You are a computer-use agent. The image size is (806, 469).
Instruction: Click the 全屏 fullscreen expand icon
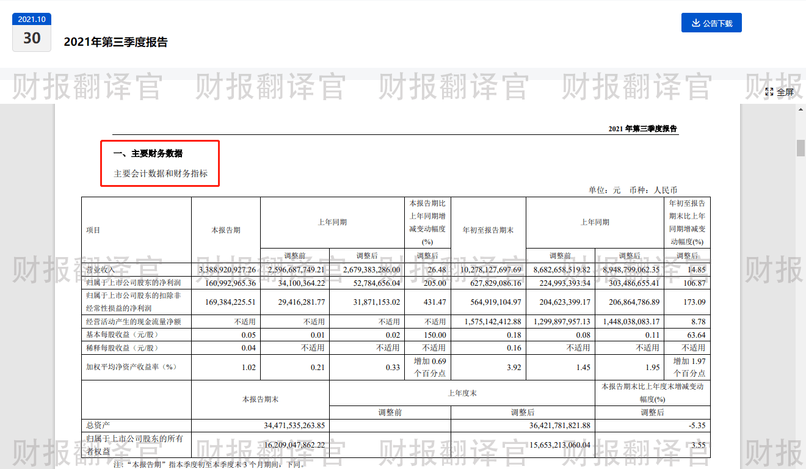tap(769, 92)
